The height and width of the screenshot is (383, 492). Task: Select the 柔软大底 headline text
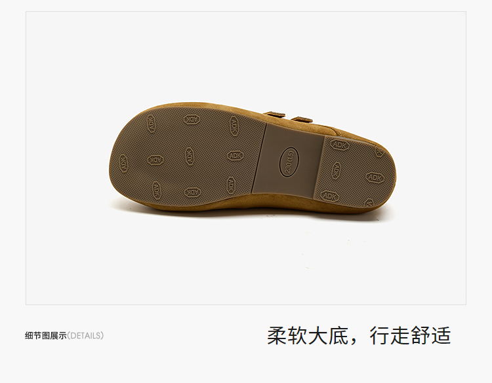308,336
